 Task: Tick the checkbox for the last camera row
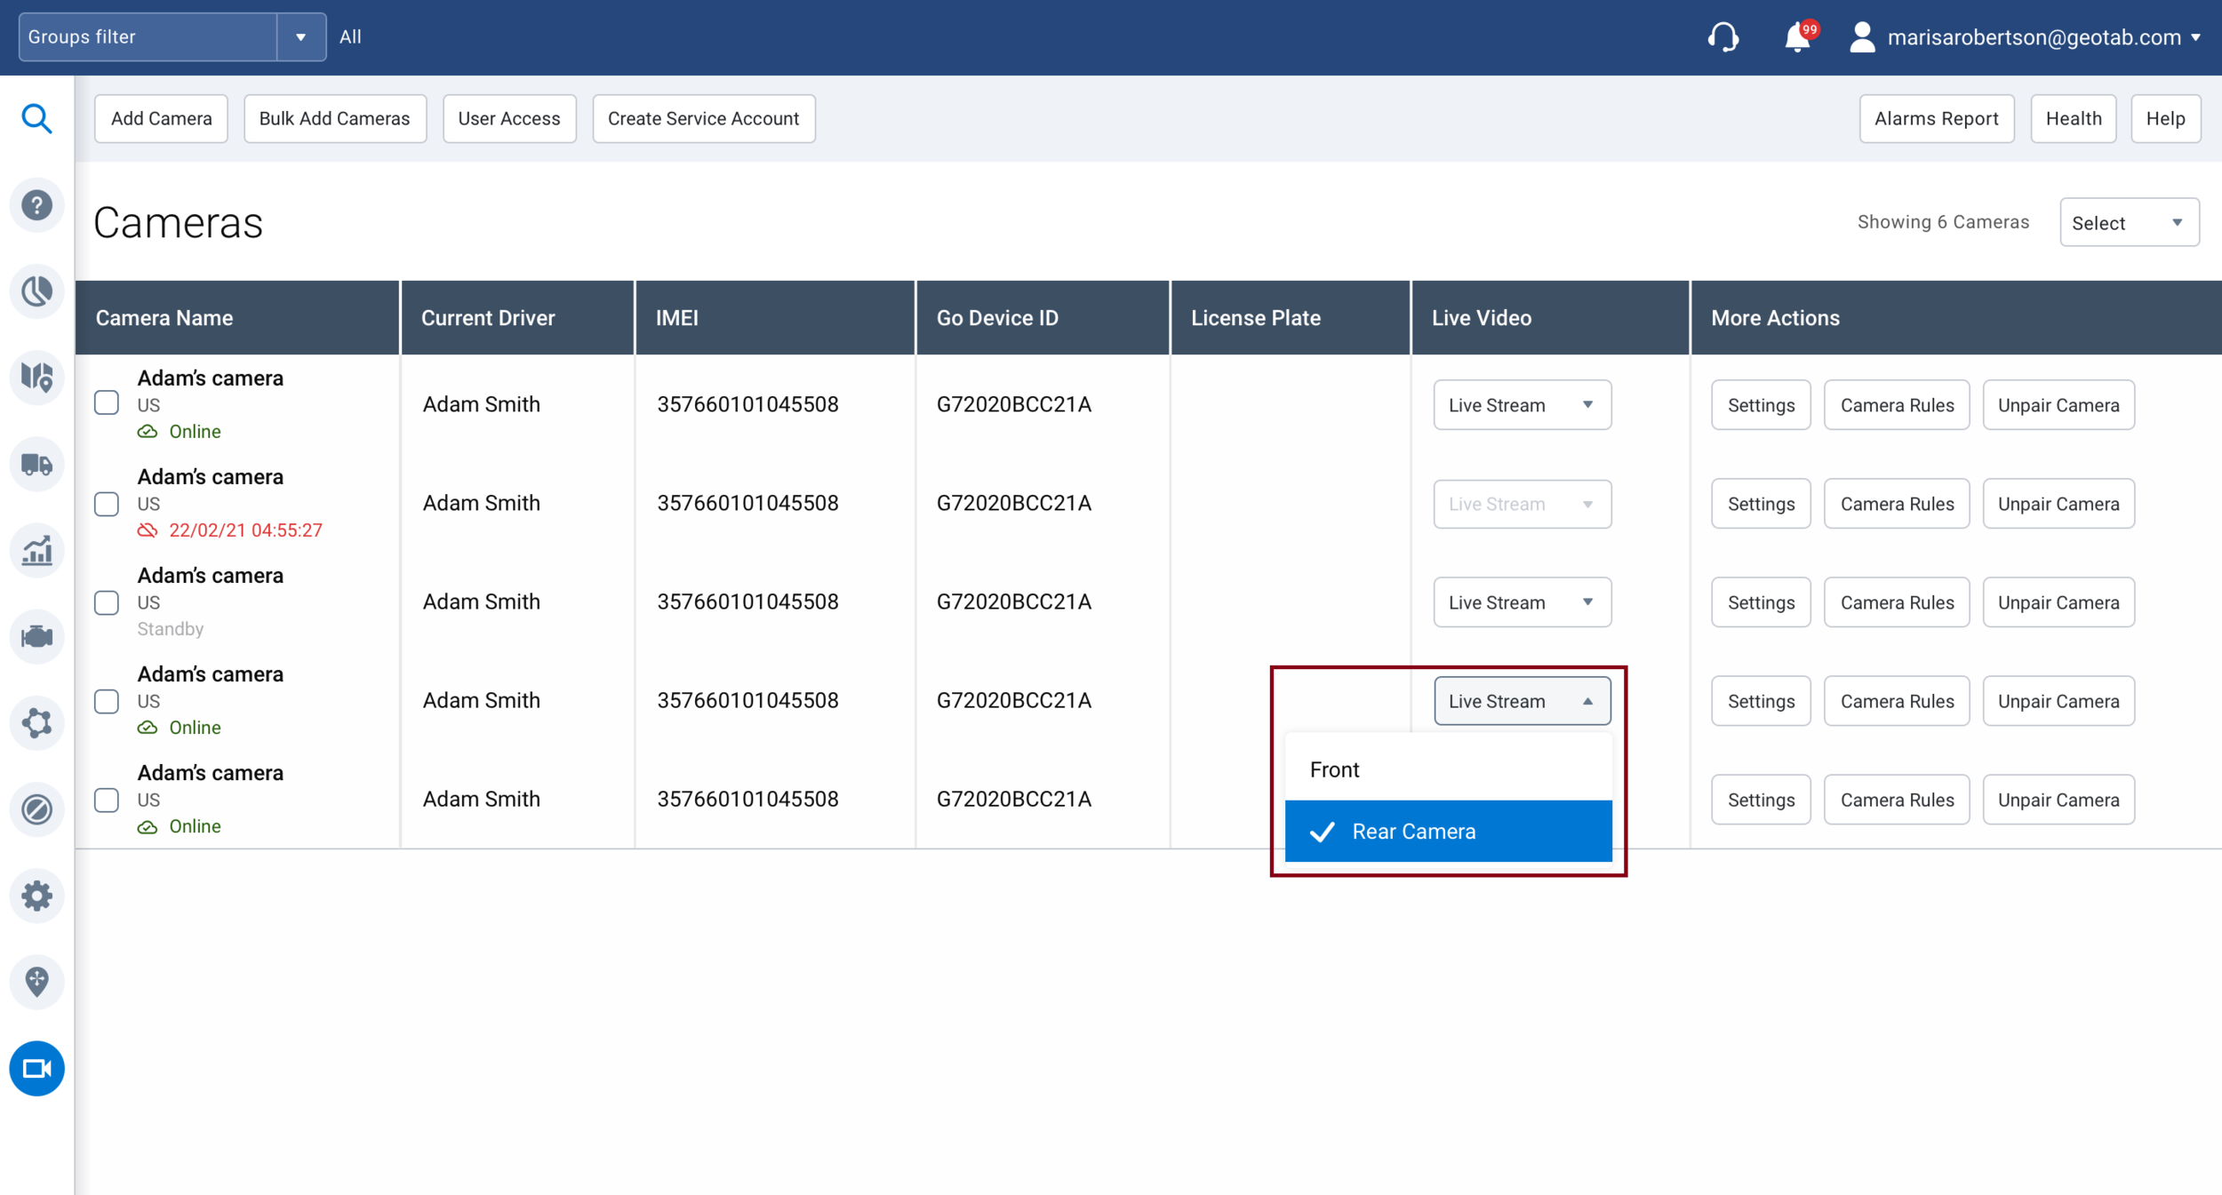click(x=107, y=800)
